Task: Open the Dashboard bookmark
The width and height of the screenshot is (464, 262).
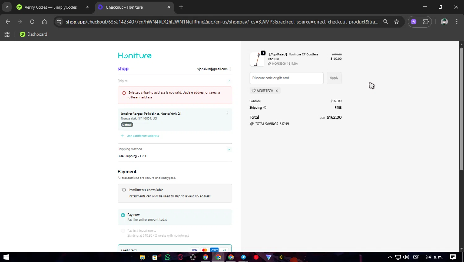Action: 33,34
